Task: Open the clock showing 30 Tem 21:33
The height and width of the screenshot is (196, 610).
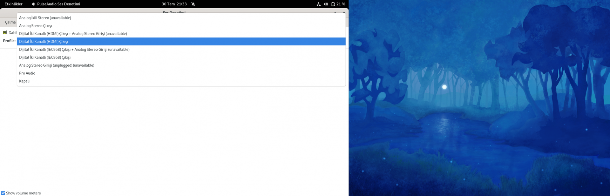Action: click(174, 4)
